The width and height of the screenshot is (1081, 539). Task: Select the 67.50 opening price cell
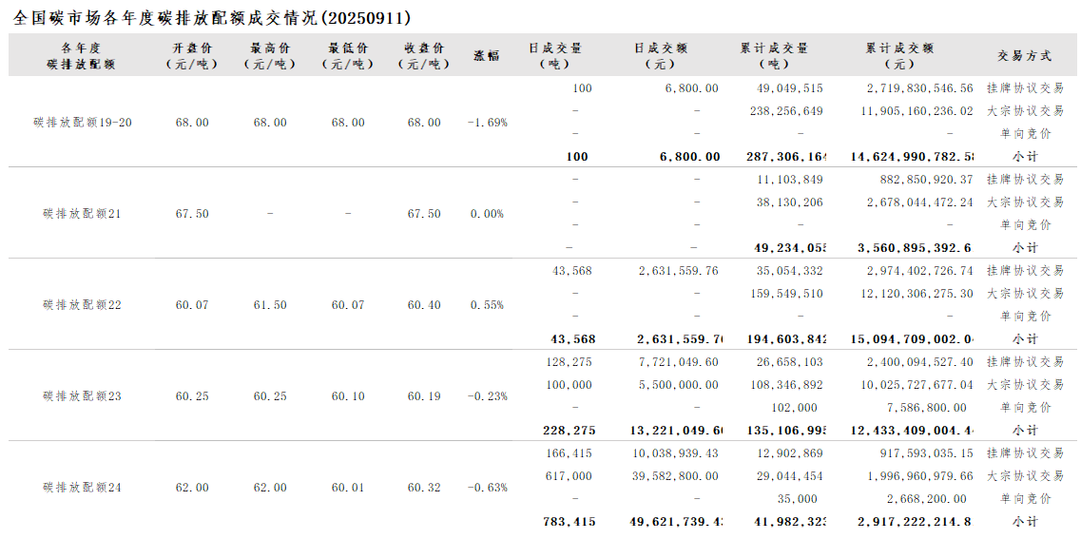192,214
